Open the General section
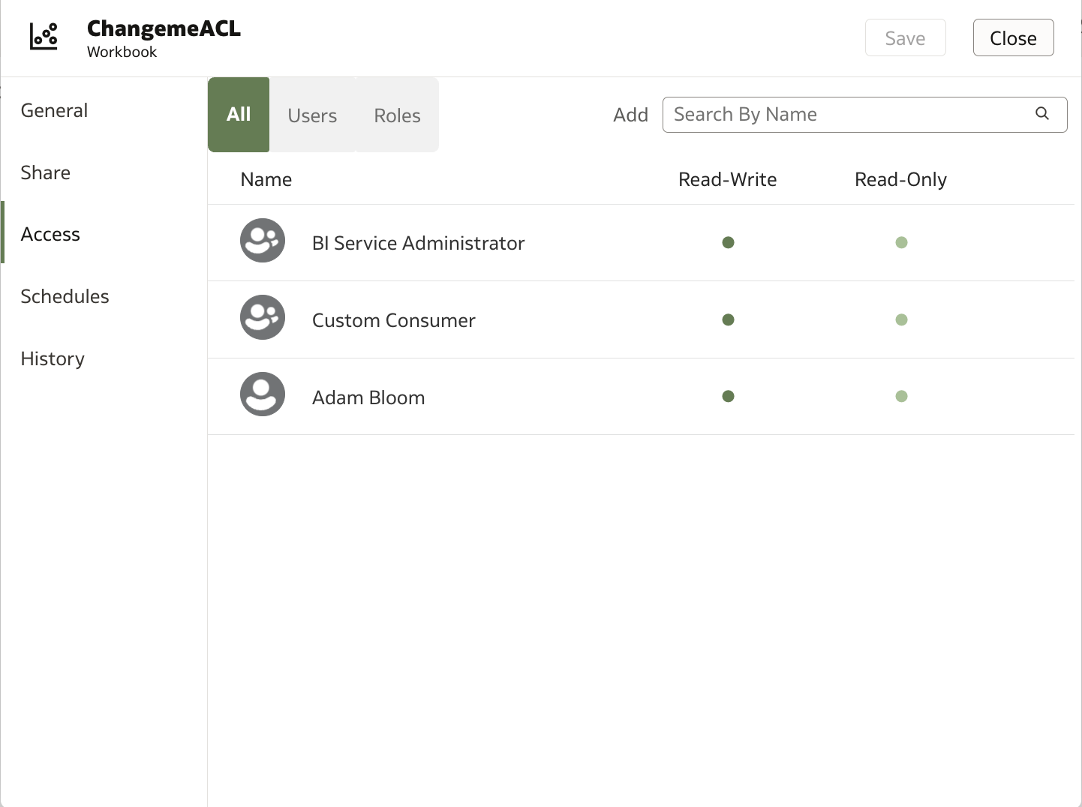 point(53,110)
